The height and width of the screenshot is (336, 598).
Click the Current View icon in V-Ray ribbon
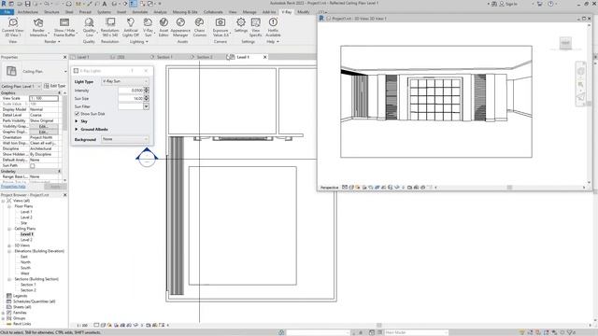click(12, 22)
